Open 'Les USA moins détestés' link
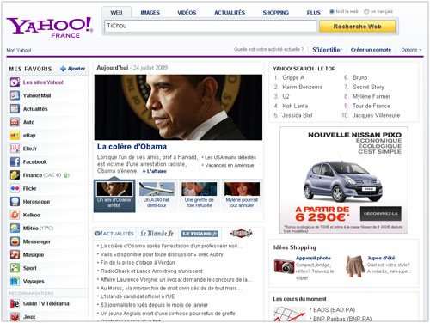Viewport: 430px width, 323px height. point(230,157)
